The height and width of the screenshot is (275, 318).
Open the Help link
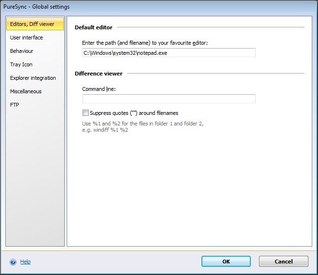tap(25, 262)
